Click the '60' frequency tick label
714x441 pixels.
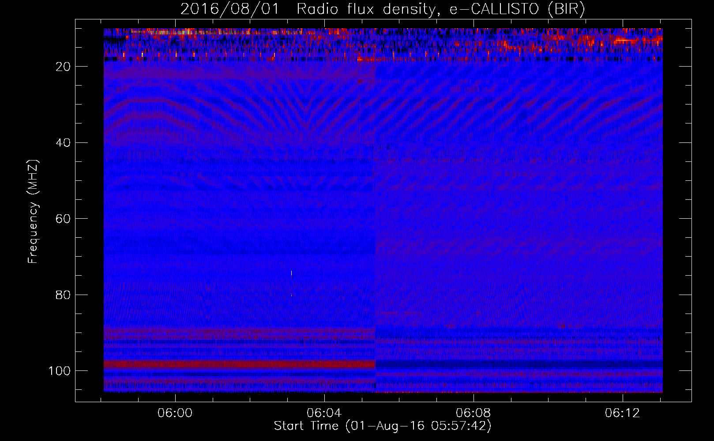click(64, 219)
